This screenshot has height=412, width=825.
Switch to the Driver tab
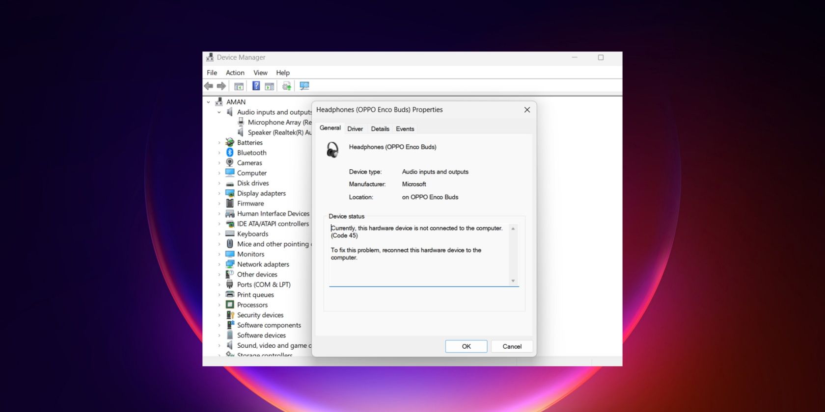point(355,129)
